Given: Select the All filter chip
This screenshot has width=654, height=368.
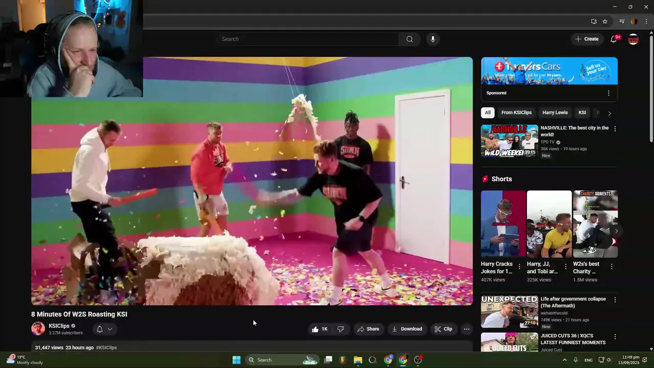Looking at the screenshot, I should [x=488, y=112].
